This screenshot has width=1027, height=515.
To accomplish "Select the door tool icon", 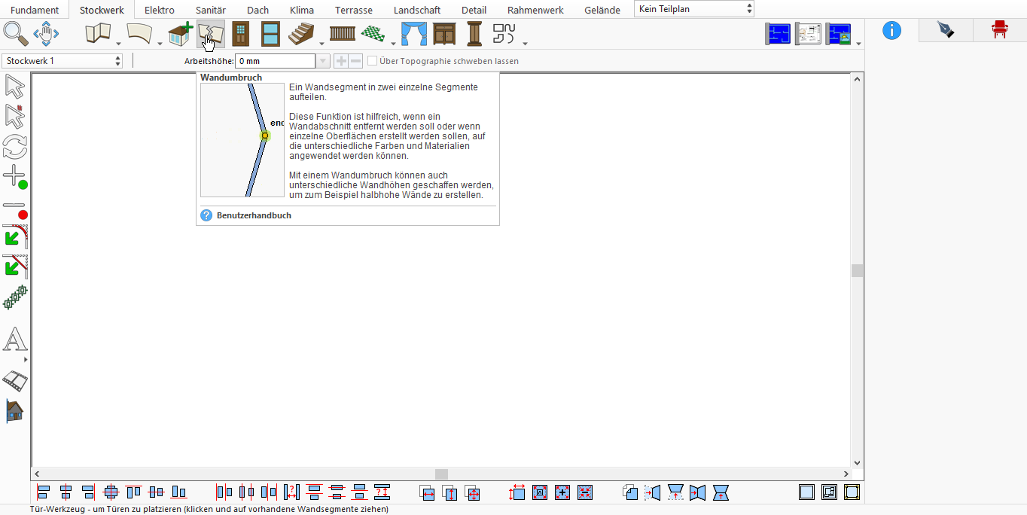I will coord(240,34).
